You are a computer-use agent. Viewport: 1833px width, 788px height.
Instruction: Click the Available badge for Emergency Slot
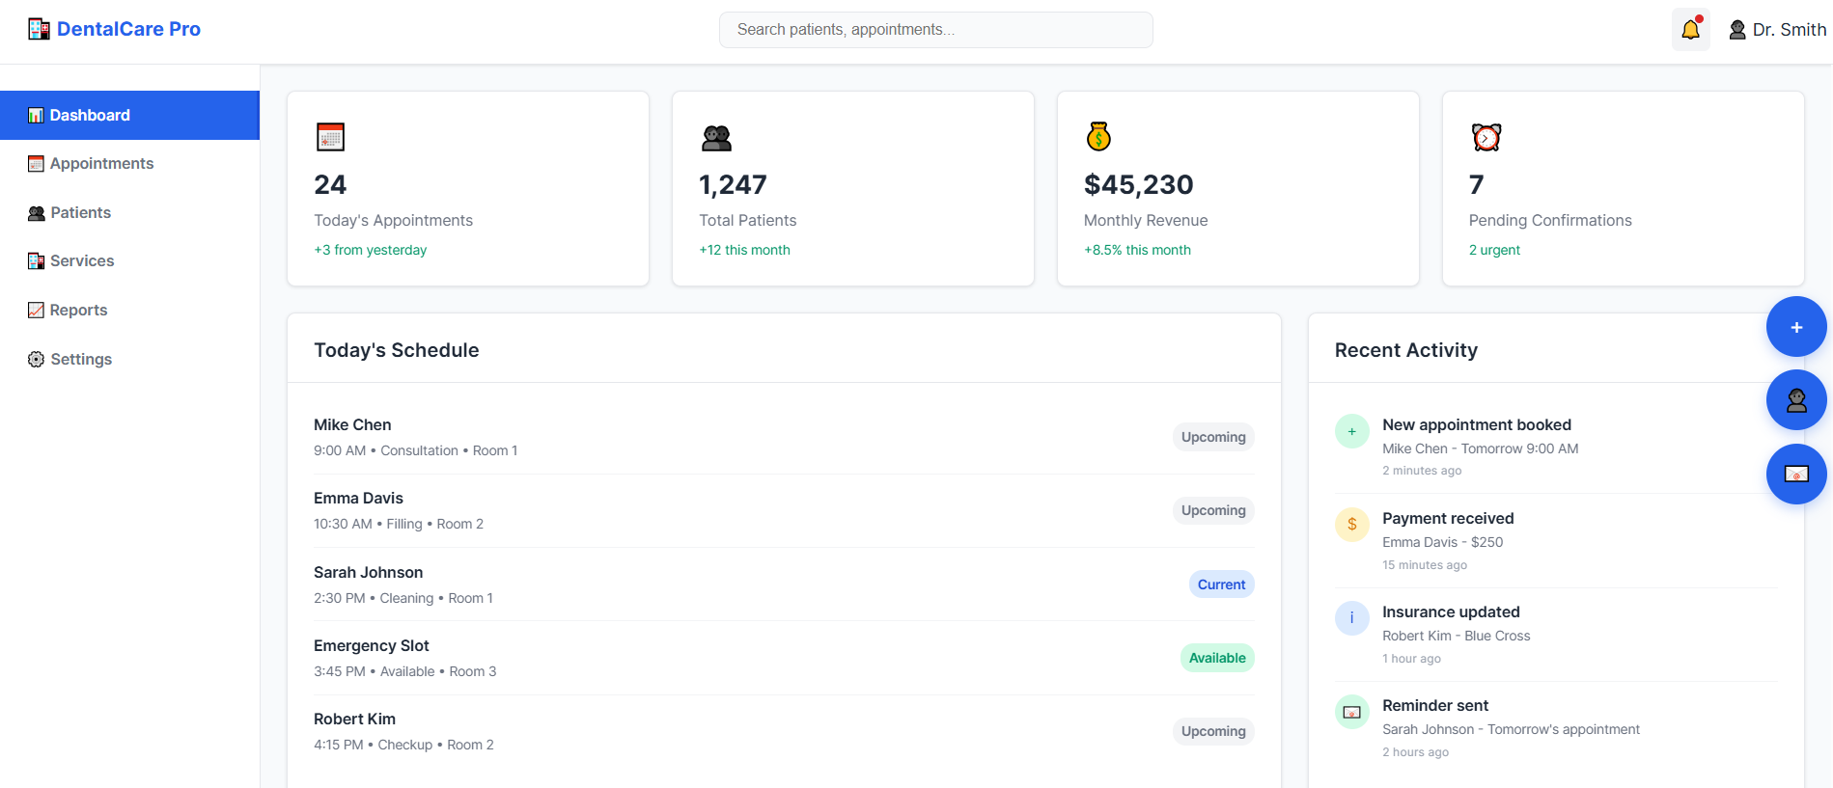[x=1216, y=658]
